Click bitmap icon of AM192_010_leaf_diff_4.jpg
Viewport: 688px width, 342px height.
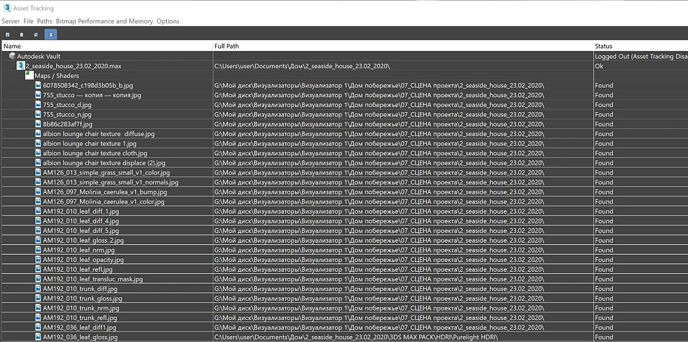coord(38,220)
